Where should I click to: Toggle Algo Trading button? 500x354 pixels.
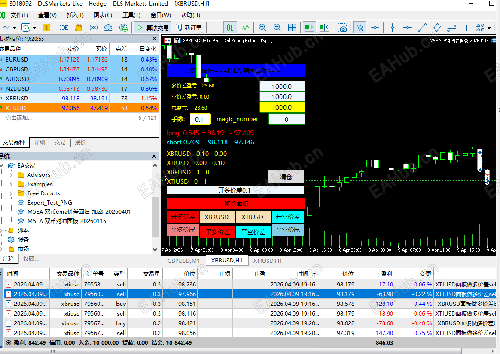(x=152, y=28)
